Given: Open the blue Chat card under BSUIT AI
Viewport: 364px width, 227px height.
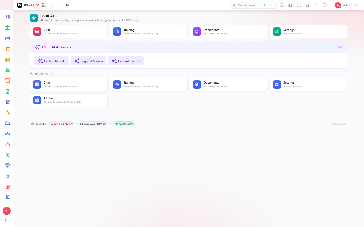Looking at the screenshot, I should [69, 84].
